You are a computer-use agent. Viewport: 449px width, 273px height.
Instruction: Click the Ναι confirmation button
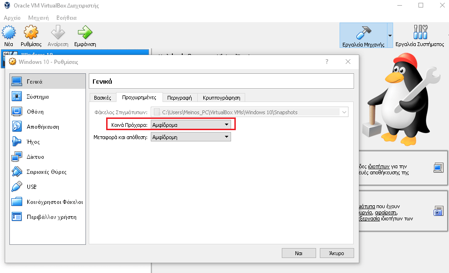tap(299, 253)
